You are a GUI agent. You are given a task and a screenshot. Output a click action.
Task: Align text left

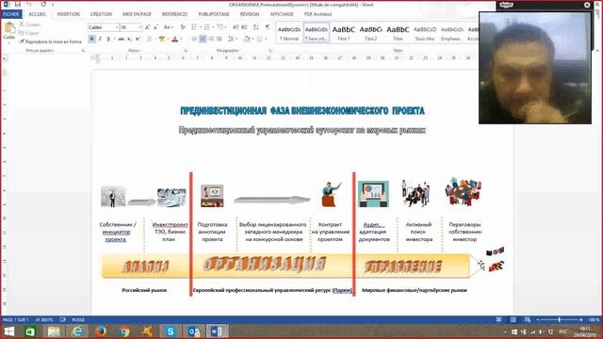(194, 39)
